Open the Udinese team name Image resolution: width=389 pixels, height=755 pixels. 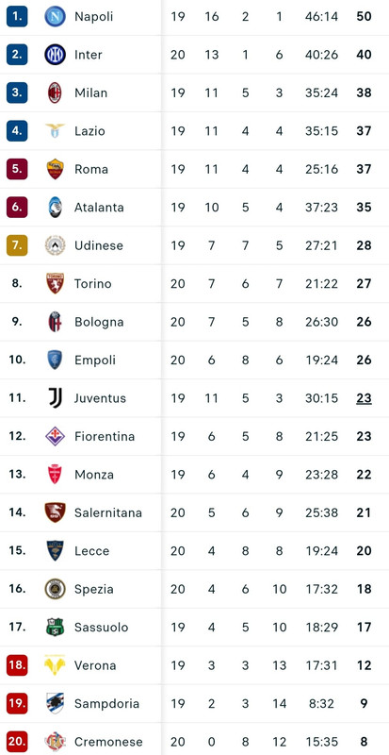tap(99, 245)
